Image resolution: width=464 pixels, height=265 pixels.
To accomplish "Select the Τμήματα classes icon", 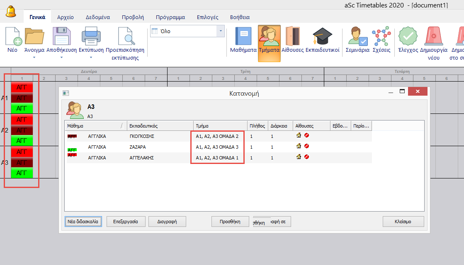I will tap(269, 37).
